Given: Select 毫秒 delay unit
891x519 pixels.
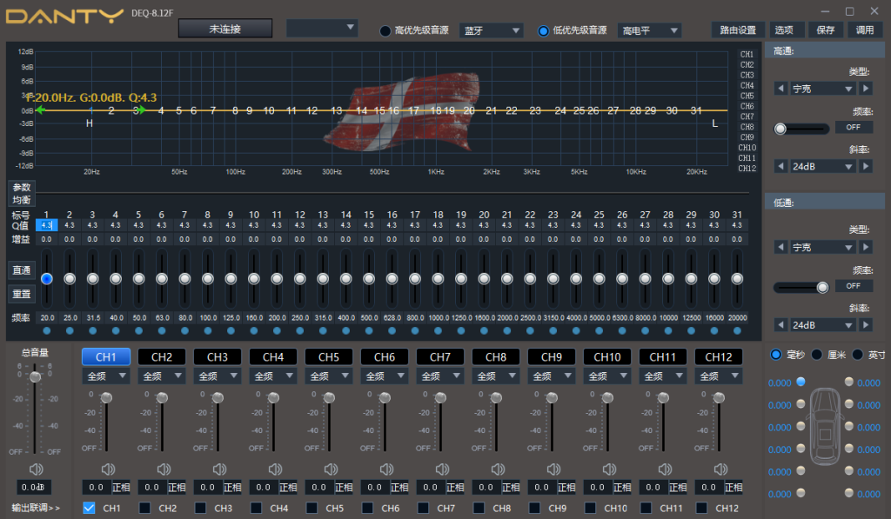Looking at the screenshot, I should click(775, 355).
